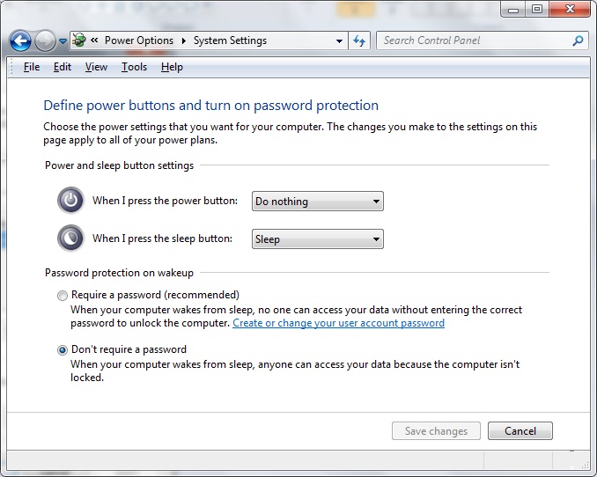Open the sleep button action dropdown
Screen dimensions: 597x477
pyautogui.click(x=318, y=239)
